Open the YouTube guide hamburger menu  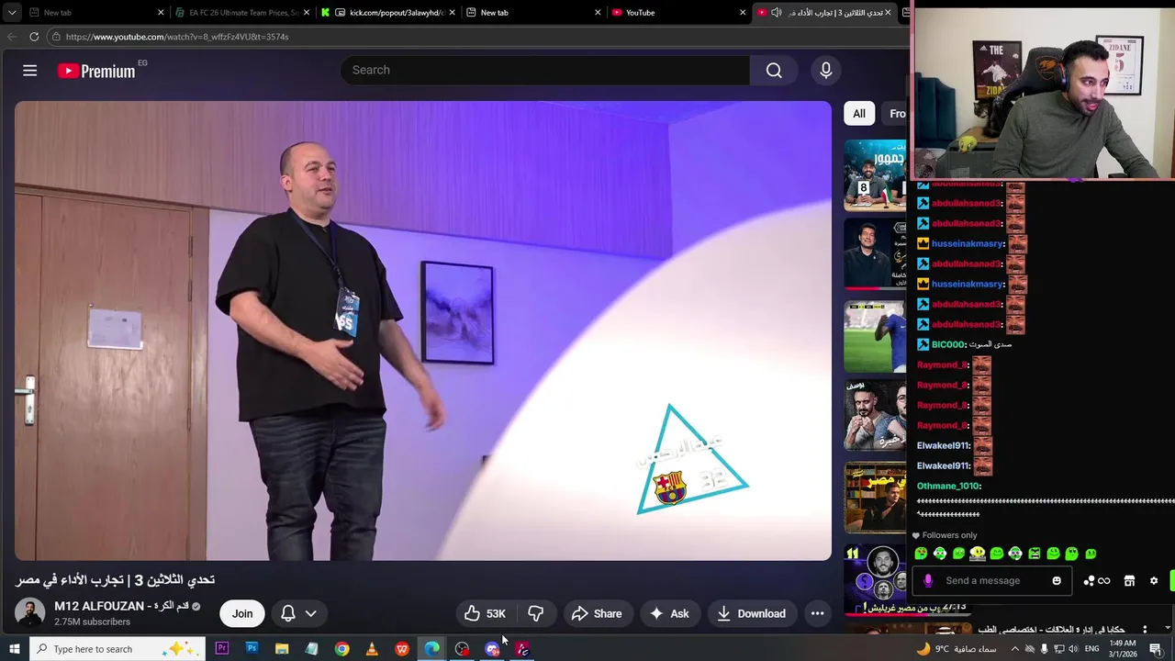(29, 71)
